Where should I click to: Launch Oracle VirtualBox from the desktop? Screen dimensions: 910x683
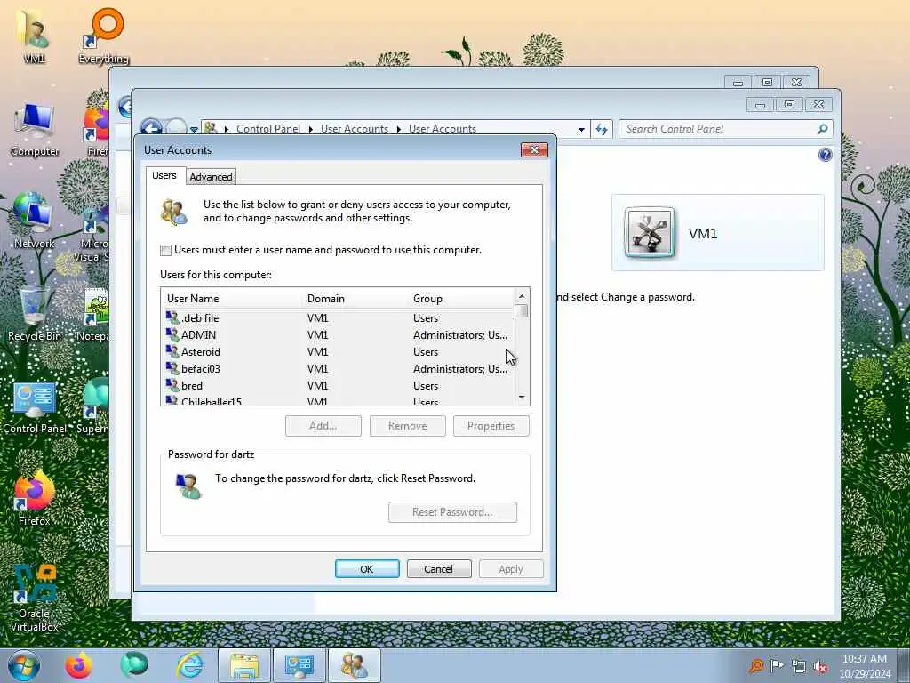tap(35, 599)
